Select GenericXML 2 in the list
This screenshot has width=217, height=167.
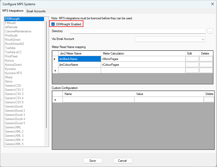pyautogui.click(x=24, y=132)
